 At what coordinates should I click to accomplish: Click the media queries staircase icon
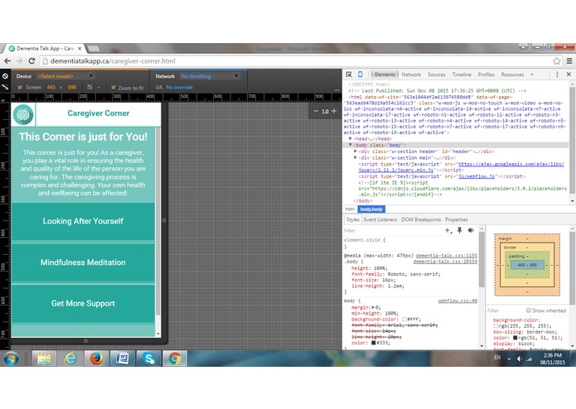[5, 87]
